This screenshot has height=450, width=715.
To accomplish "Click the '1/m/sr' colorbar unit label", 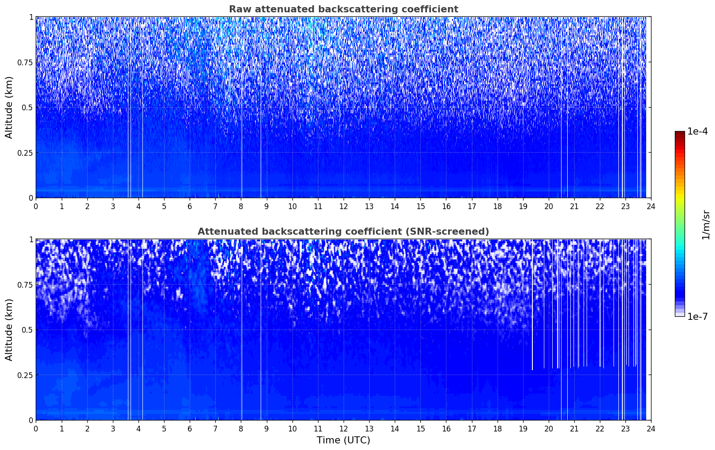I will tap(706, 224).
